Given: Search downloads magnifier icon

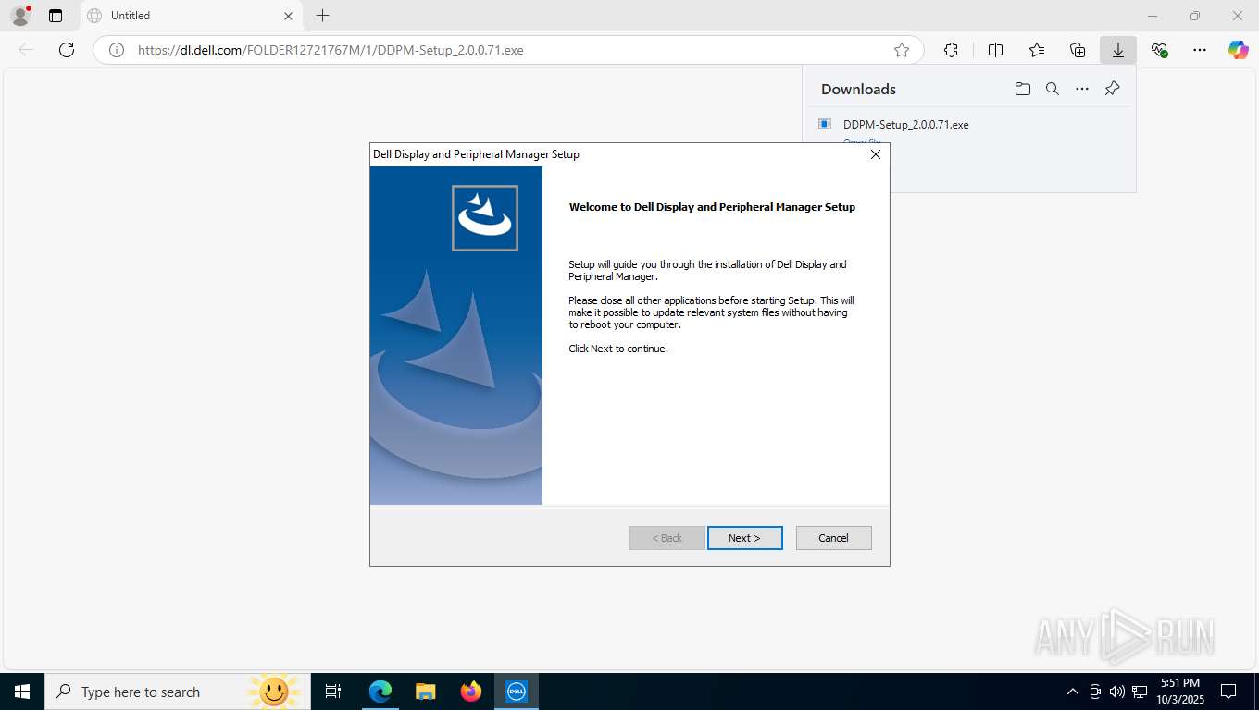Looking at the screenshot, I should click(1052, 89).
